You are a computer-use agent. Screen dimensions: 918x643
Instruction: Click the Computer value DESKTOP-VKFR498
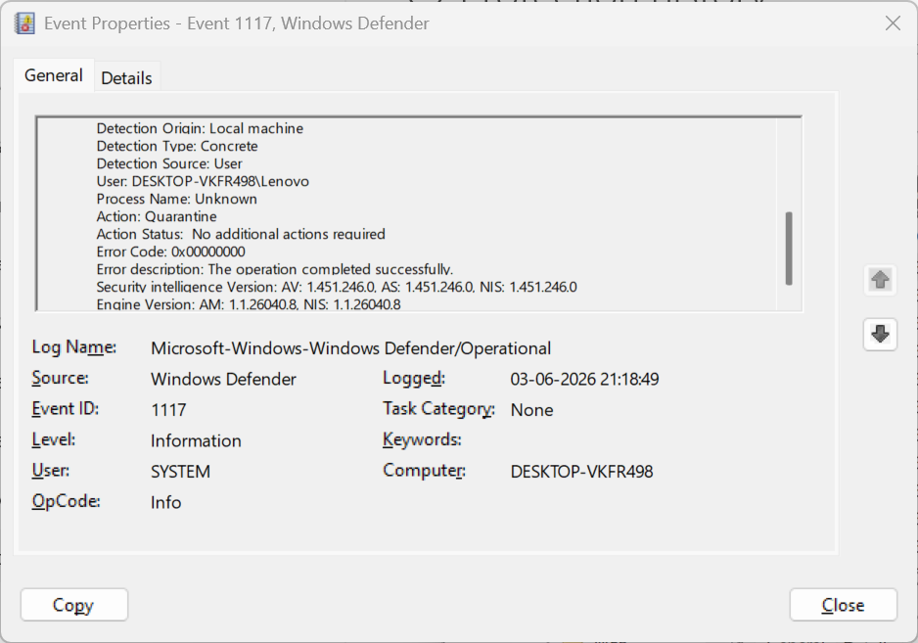pyautogui.click(x=581, y=472)
